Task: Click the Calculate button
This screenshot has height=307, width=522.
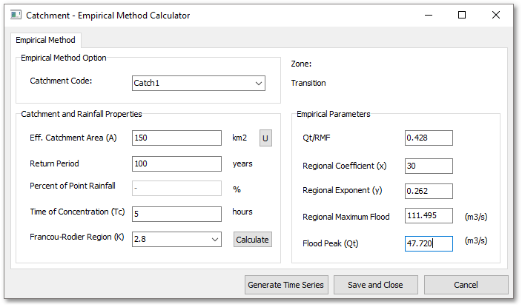Action: point(252,240)
